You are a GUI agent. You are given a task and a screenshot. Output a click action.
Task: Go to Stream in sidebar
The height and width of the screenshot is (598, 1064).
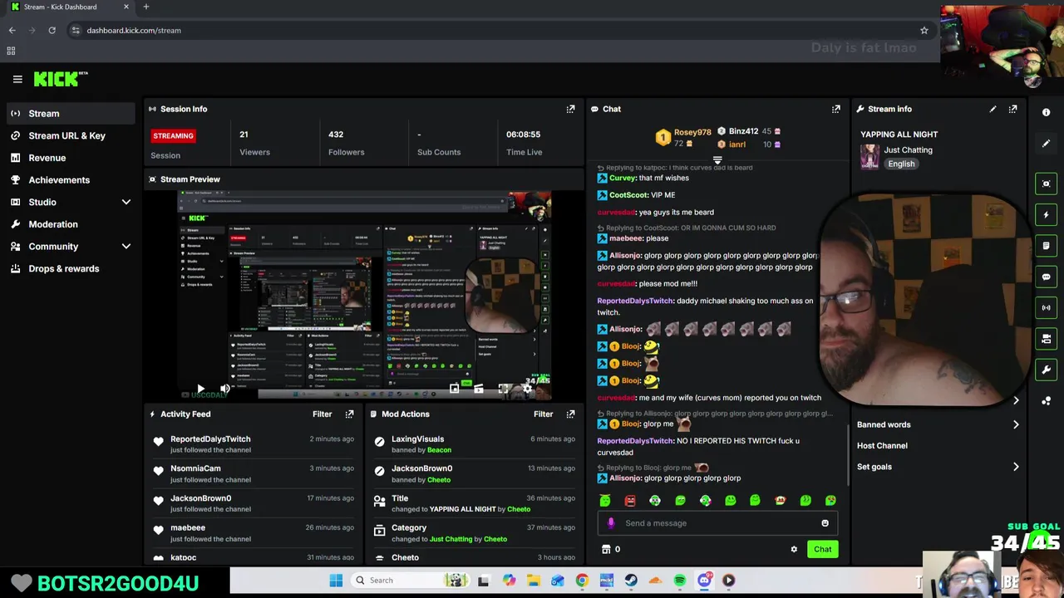coord(69,113)
